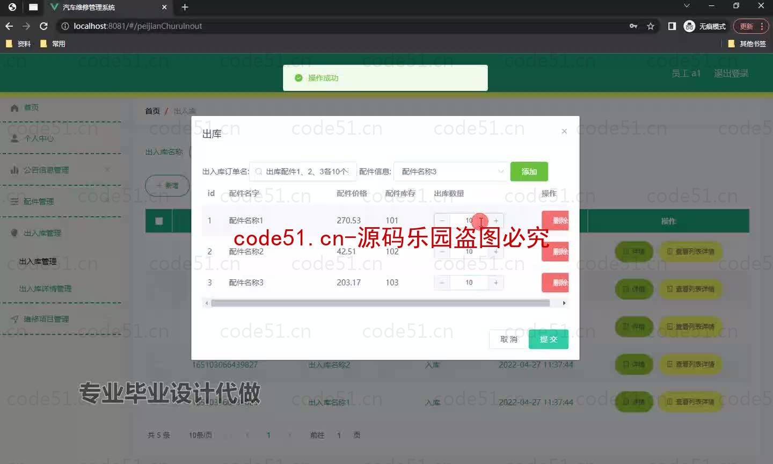Viewport: 773px width, 464px height.
Task: Open new browser tab plus icon
Action: [x=185, y=7]
